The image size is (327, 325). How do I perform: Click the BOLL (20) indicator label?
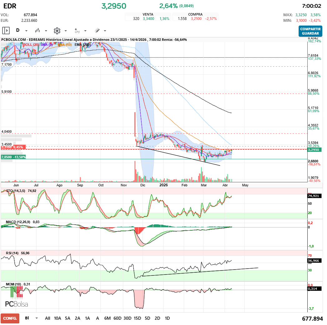[31, 45]
